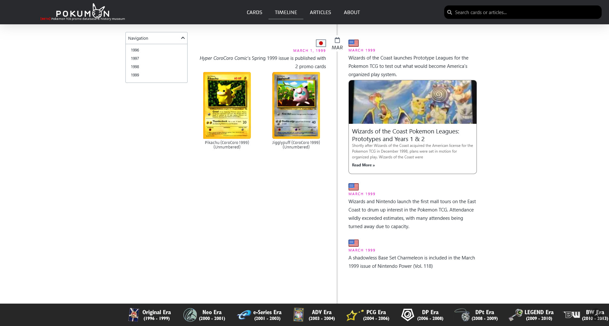Viewport: 609px width, 326px height.
Task: Open the TIMELINE menu item
Action: point(286,12)
